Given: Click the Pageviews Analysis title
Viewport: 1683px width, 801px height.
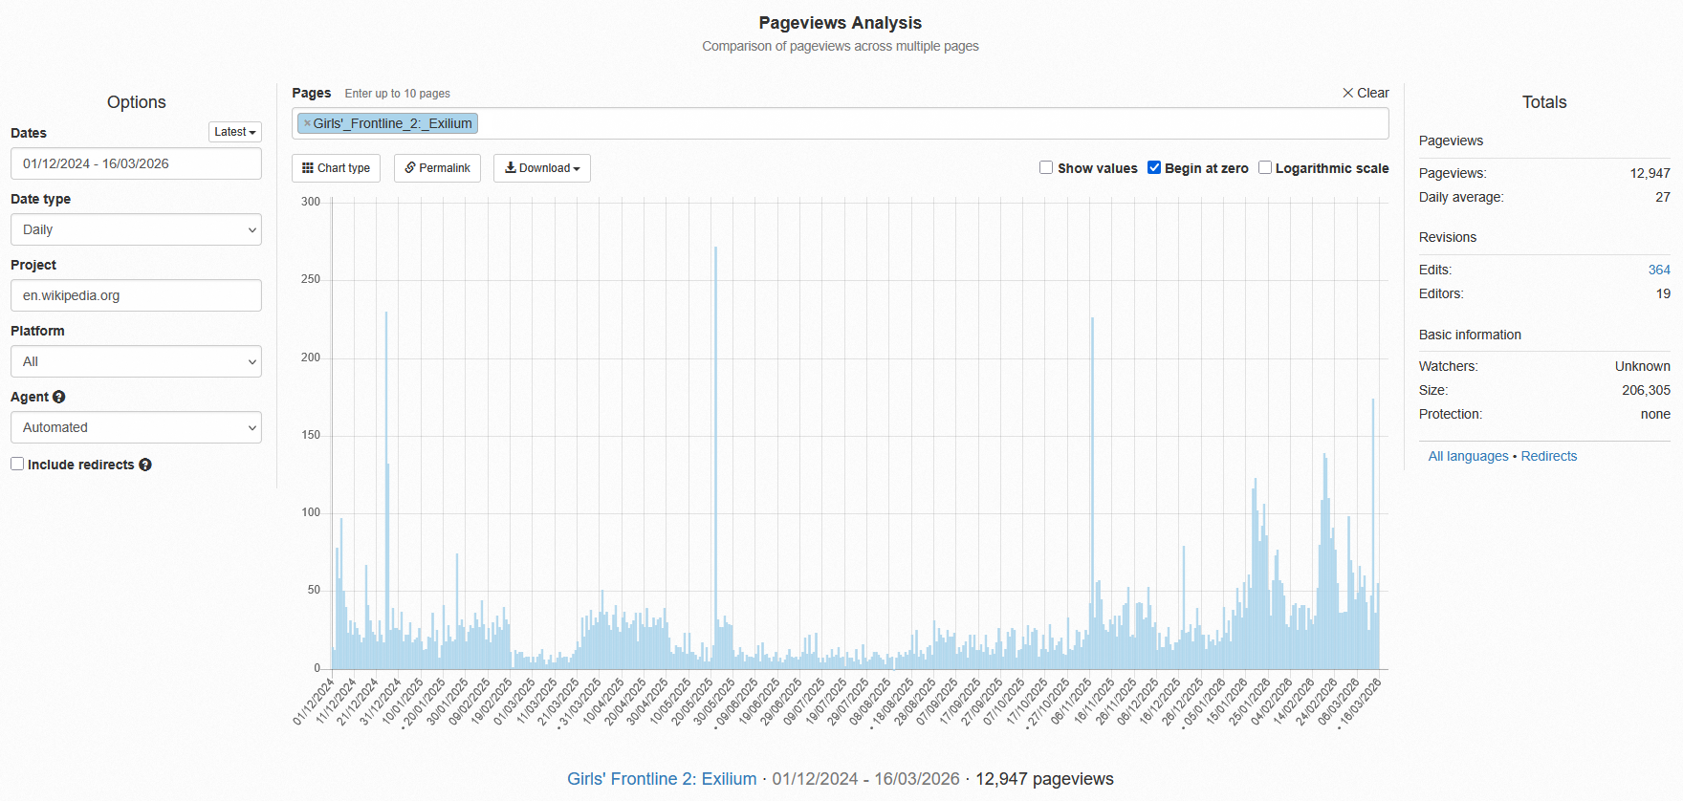Looking at the screenshot, I should pyautogui.click(x=841, y=23).
